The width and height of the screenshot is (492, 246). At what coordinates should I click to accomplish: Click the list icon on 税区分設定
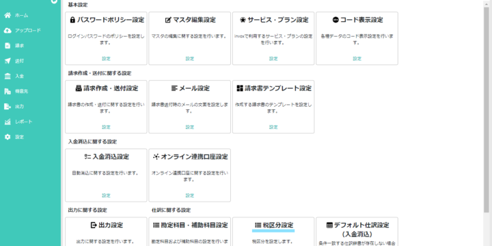click(x=258, y=225)
